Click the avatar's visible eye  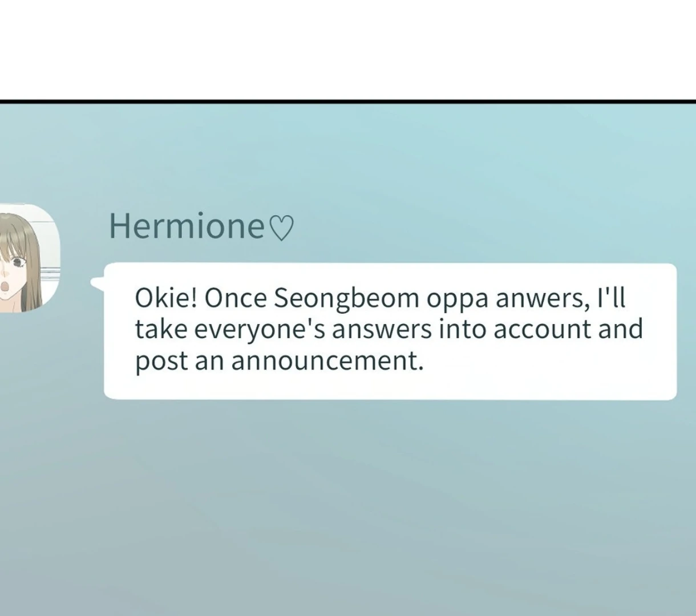[x=18, y=262]
